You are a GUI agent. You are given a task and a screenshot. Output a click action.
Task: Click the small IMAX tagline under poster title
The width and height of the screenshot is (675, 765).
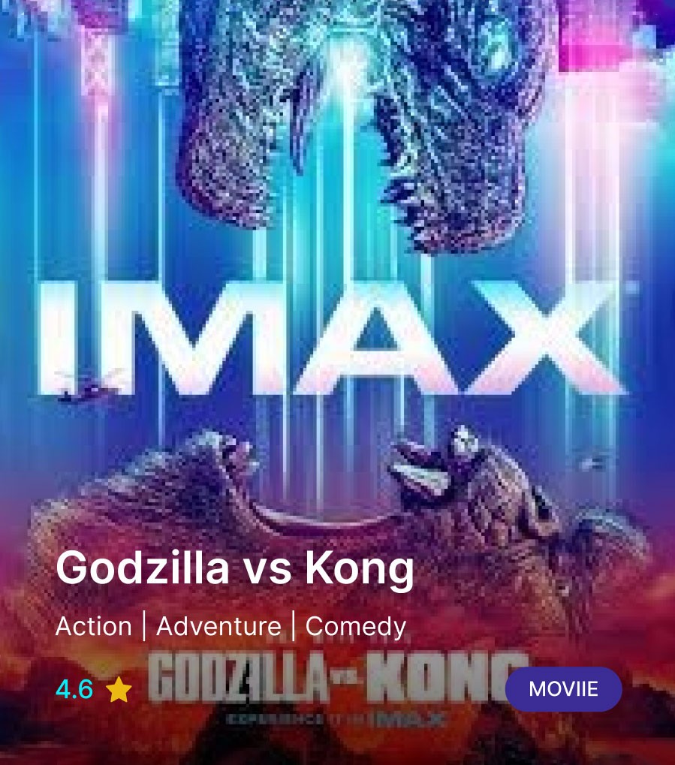coord(337,719)
